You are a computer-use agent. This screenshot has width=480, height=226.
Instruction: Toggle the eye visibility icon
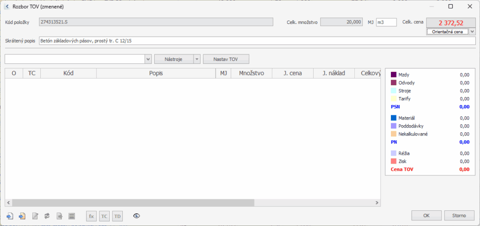coord(136,216)
